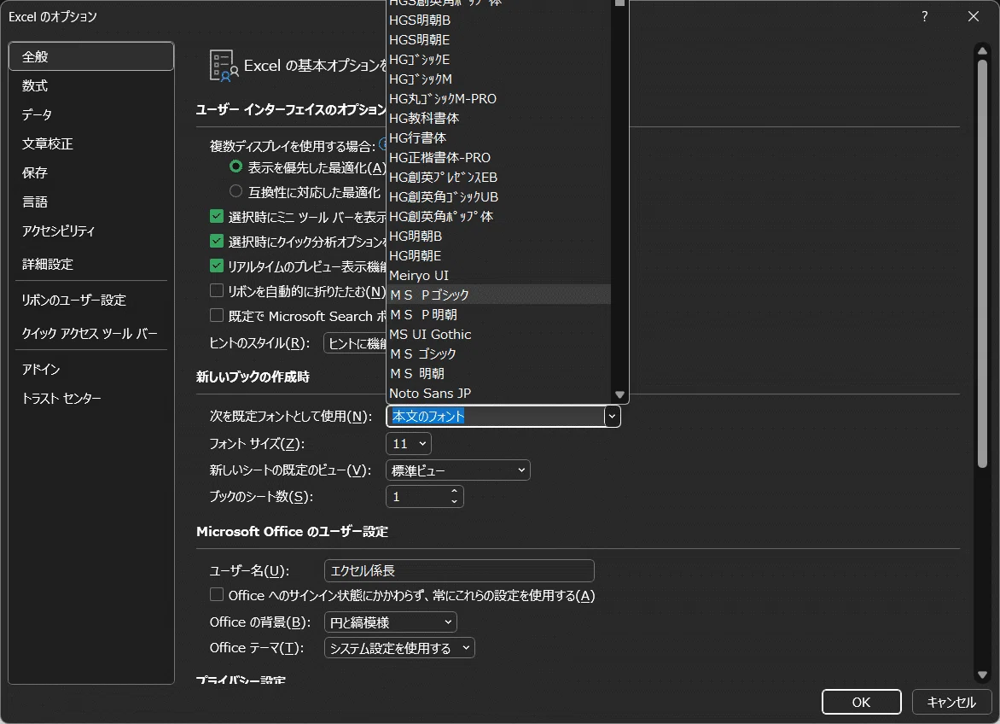Enable リボンを自動的に折りたたむ checkbox
Screen dimensions: 1000x724
tap(217, 291)
